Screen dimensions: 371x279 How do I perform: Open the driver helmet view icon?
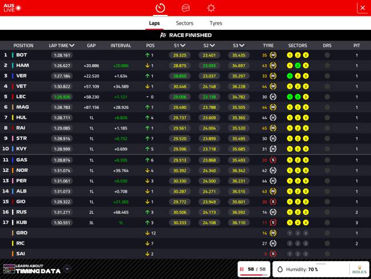pyautogui.click(x=185, y=8)
